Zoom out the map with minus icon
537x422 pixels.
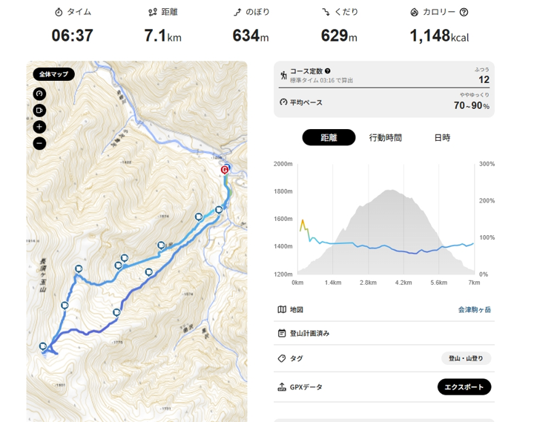pos(39,143)
